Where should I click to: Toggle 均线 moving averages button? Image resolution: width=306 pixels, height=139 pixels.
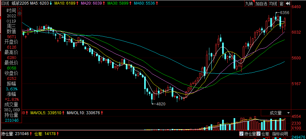[x=273, y=3]
